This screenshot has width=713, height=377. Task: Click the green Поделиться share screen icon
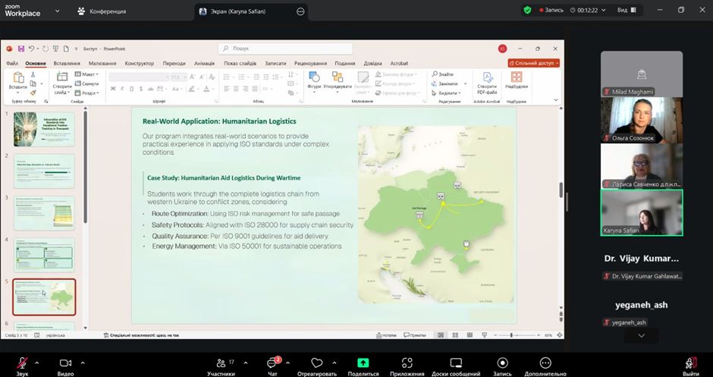363,363
